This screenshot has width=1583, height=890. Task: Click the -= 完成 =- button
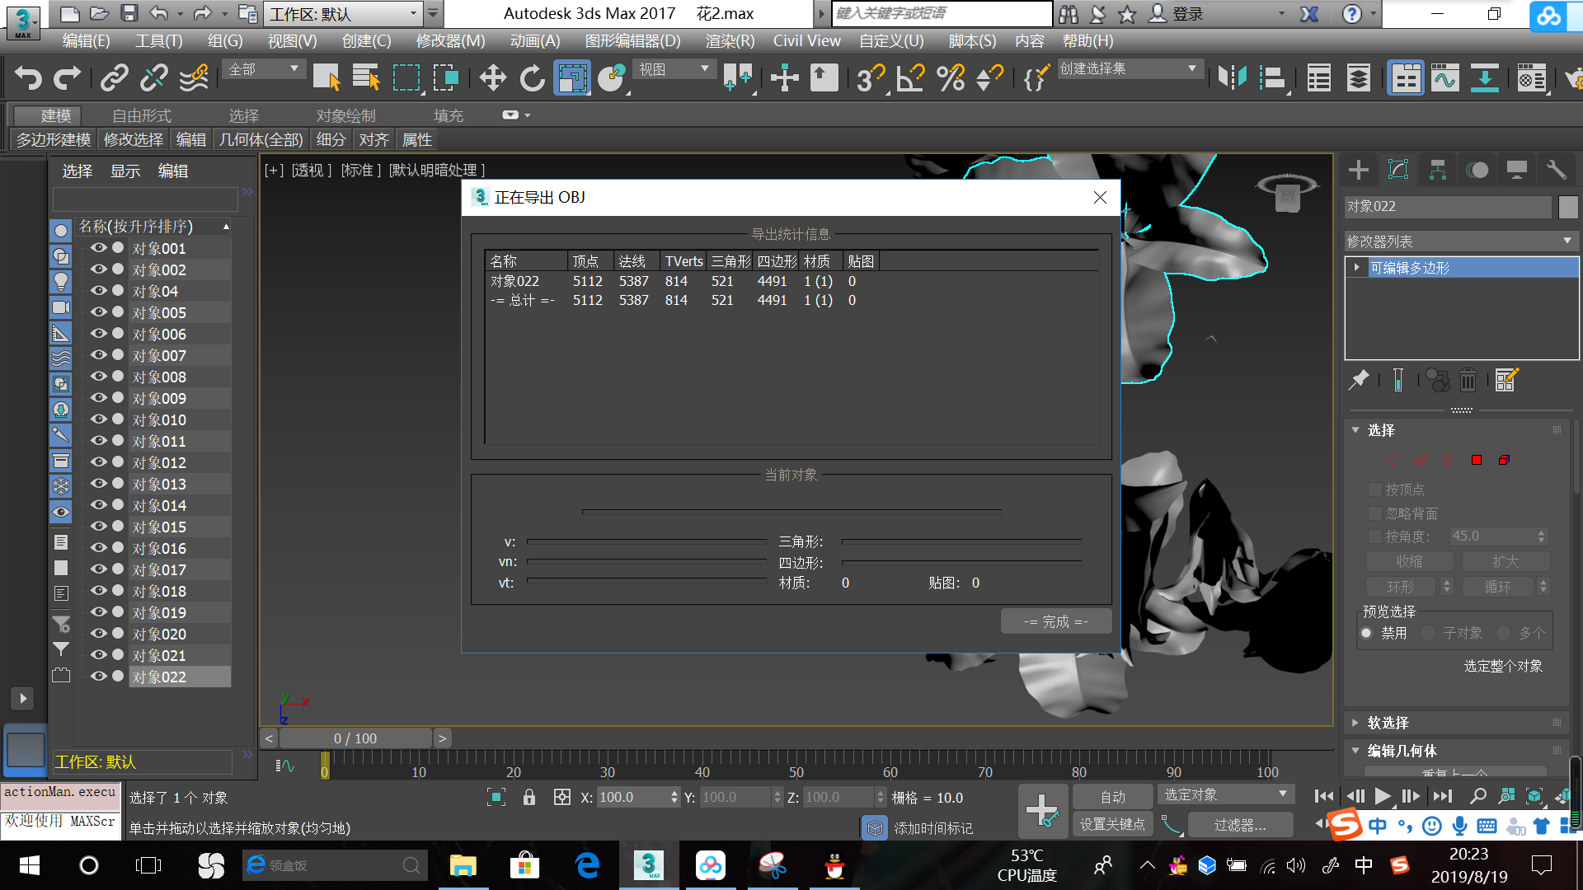(1056, 621)
